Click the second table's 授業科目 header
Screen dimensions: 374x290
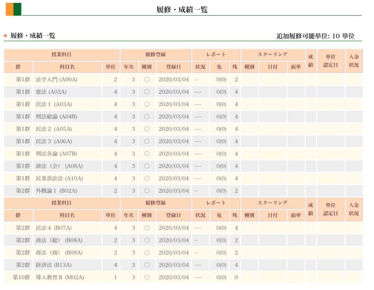pos(61,203)
